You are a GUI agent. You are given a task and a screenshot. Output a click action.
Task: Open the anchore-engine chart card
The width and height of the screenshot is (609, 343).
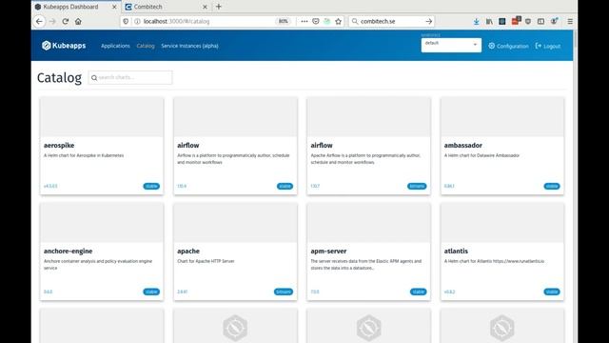coord(102,252)
